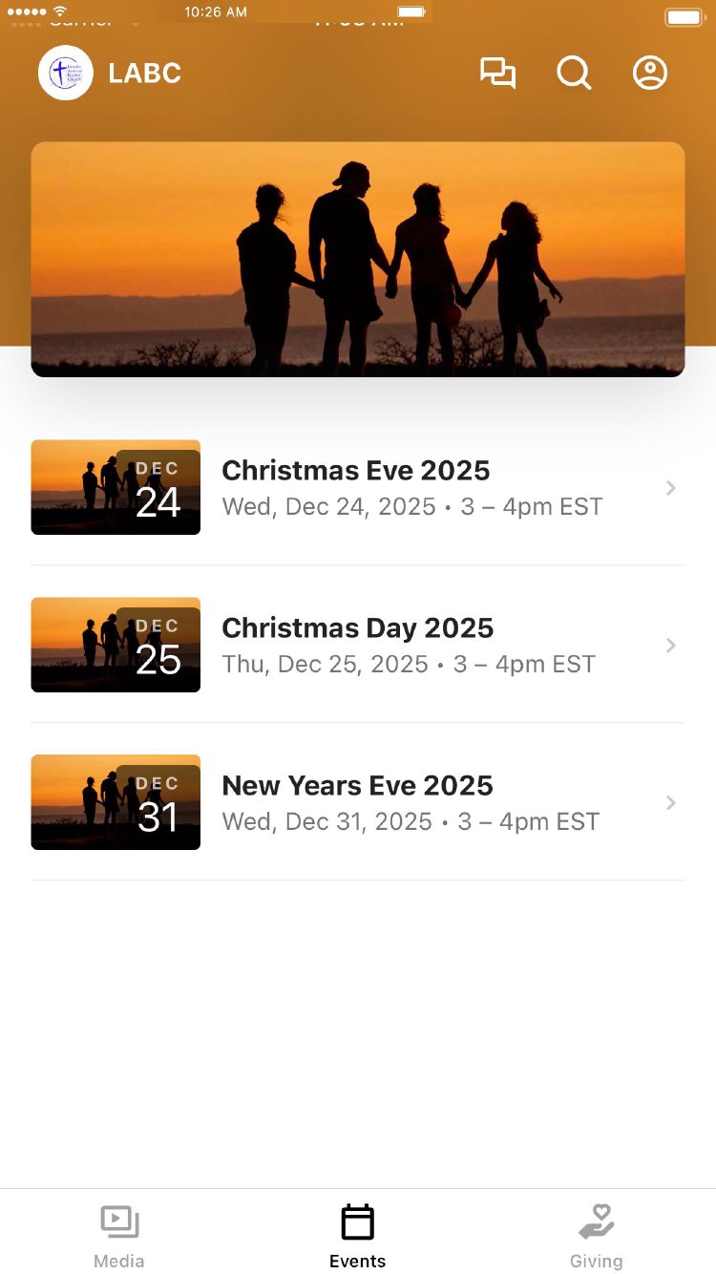Open the chat messages icon
The image size is (716, 1274).
point(497,74)
